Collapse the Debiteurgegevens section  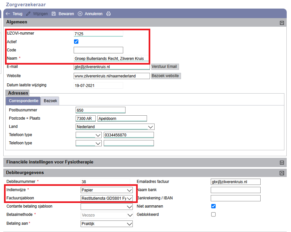pos(282,173)
